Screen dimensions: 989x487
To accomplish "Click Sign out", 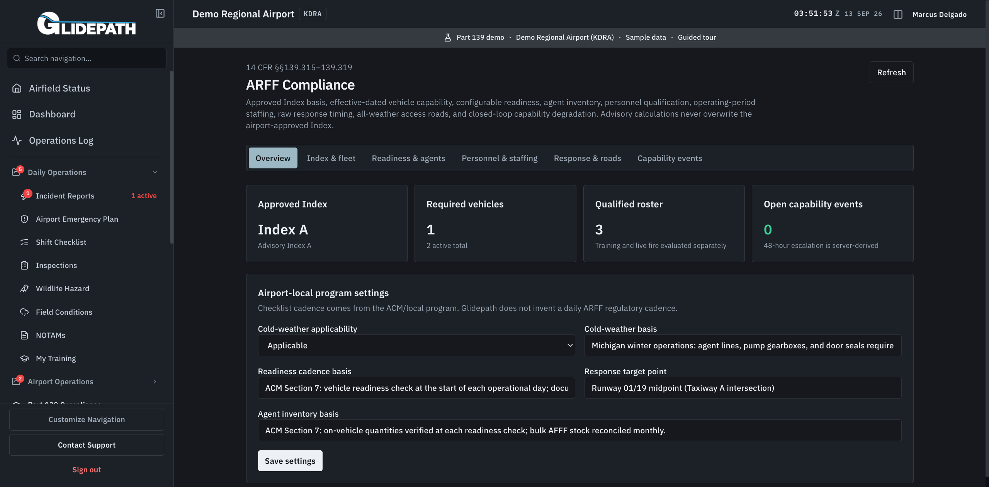I will pyautogui.click(x=87, y=470).
